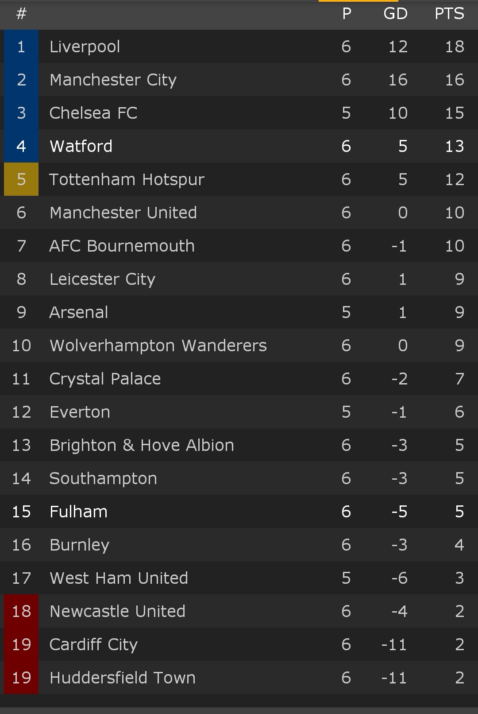Viewport: 478px width, 714px height.
Task: Click the P games played header
Action: pos(347,14)
